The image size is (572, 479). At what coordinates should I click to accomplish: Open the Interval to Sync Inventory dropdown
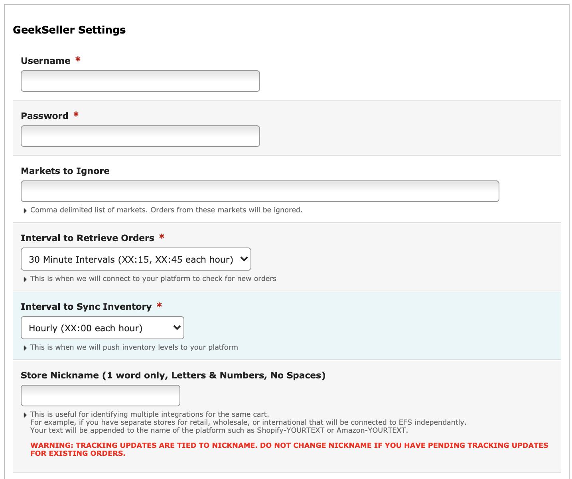(103, 328)
